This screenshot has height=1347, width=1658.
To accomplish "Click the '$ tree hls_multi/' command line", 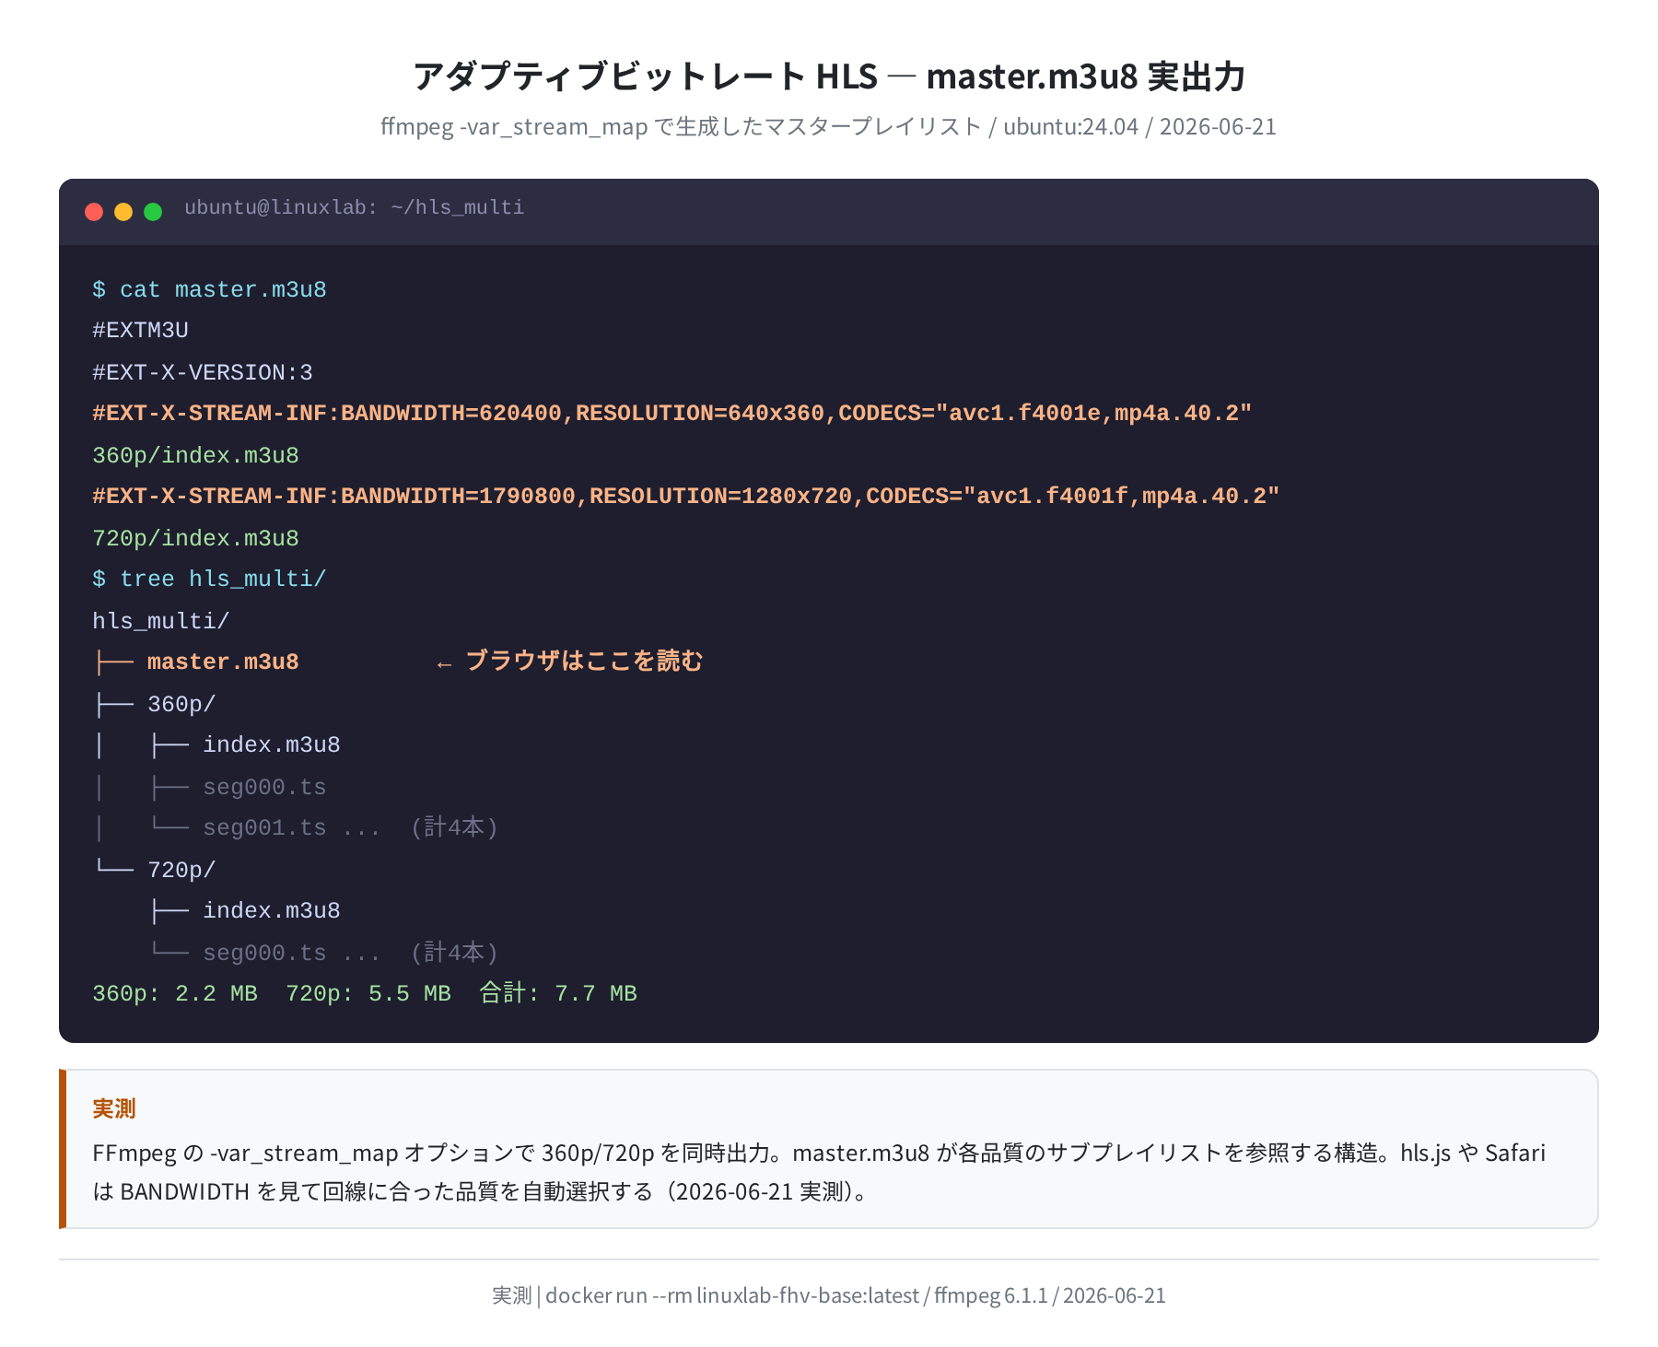I will point(209,579).
